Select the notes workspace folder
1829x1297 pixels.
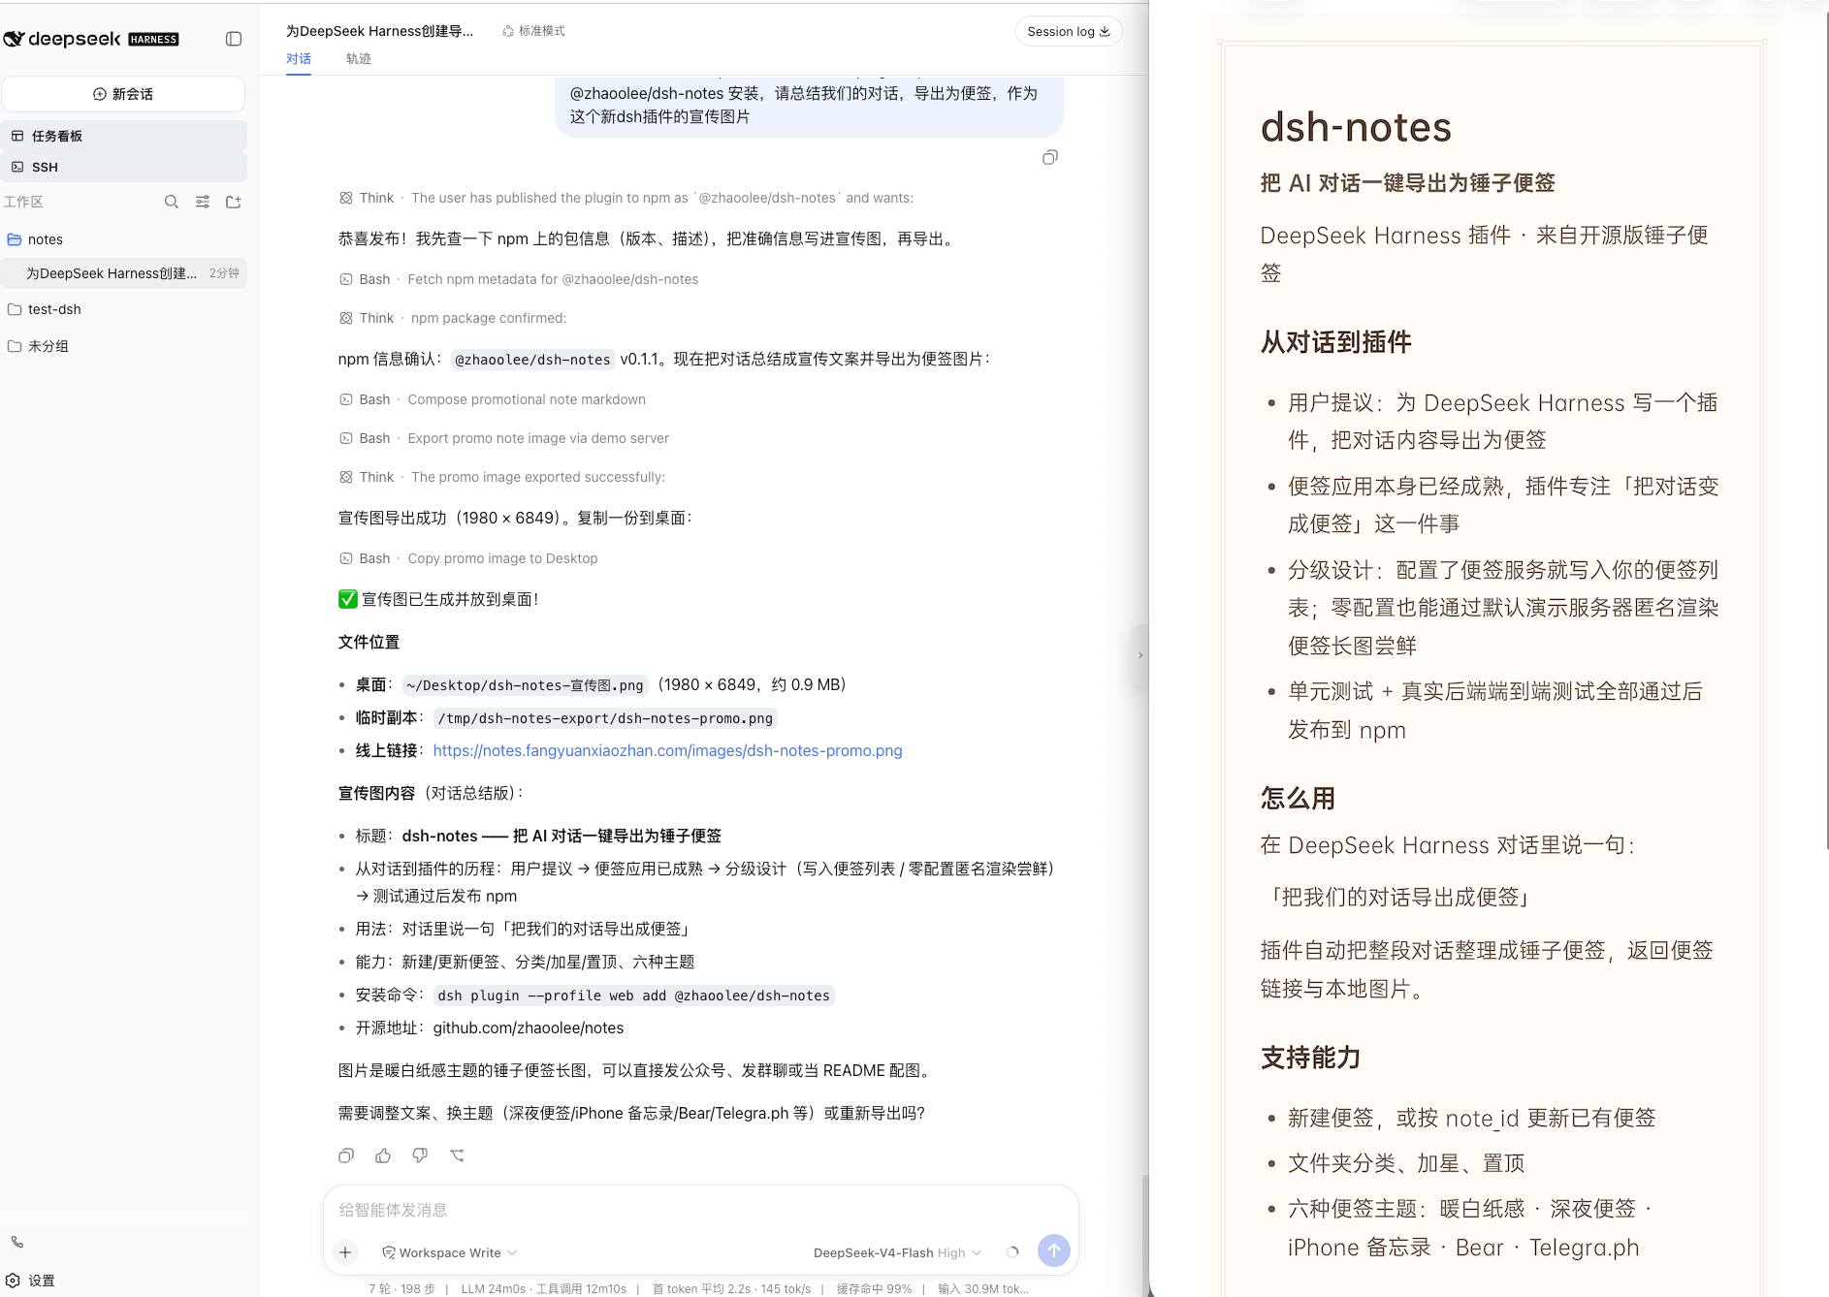tap(123, 239)
